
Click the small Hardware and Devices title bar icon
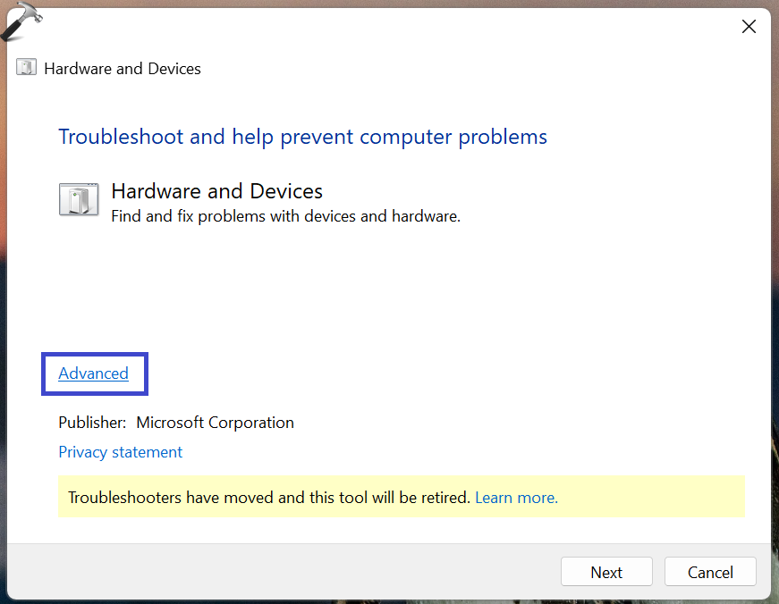(27, 69)
